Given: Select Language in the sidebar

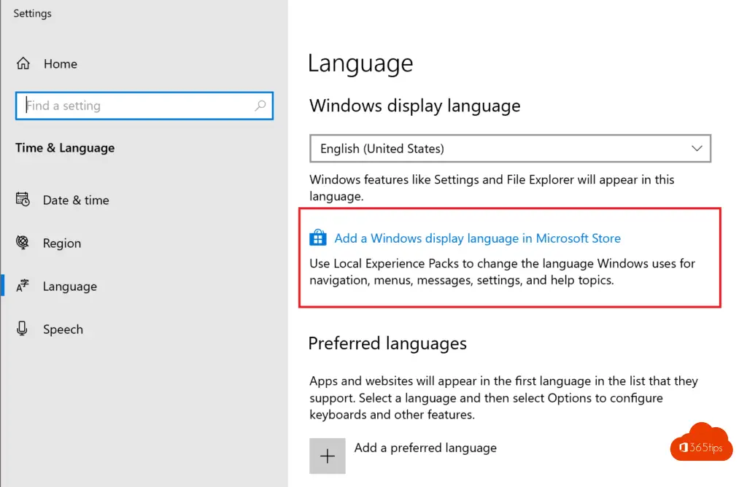Looking at the screenshot, I should pyautogui.click(x=69, y=287).
